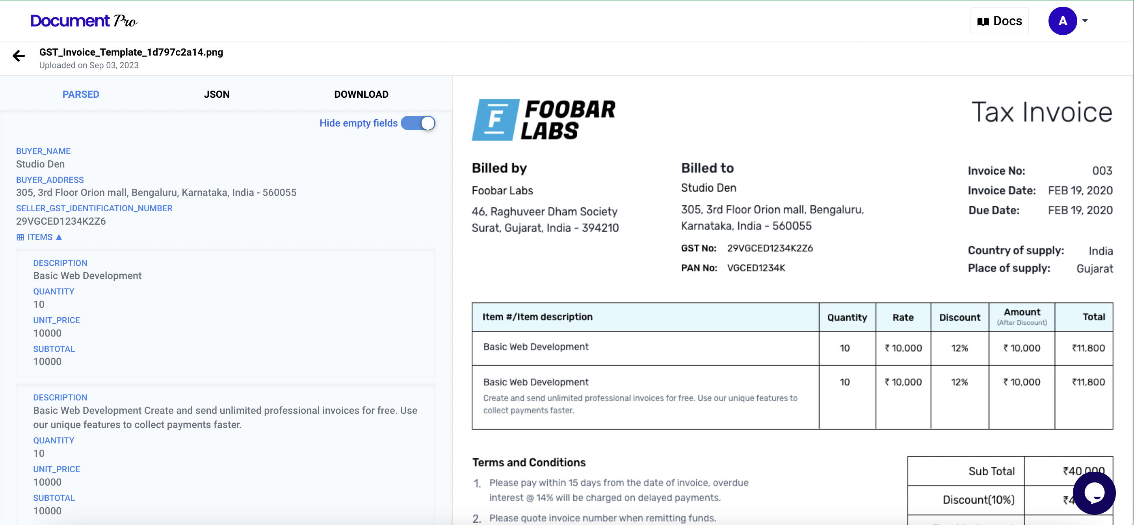Select the PARSED tab

tap(80, 94)
